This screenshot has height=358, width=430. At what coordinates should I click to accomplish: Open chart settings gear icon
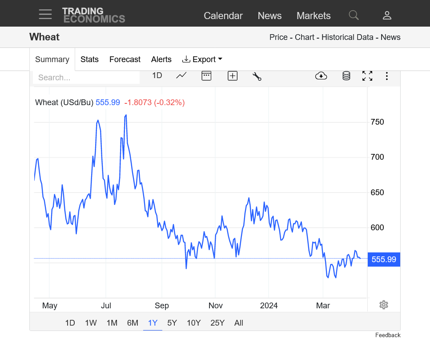pos(384,305)
